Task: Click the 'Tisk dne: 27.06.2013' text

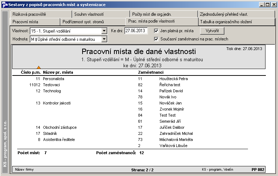Action: tap(244, 49)
